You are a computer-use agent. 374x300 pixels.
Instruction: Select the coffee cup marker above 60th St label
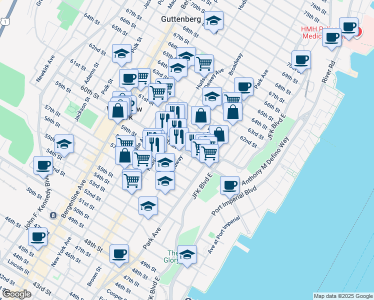point(128,78)
